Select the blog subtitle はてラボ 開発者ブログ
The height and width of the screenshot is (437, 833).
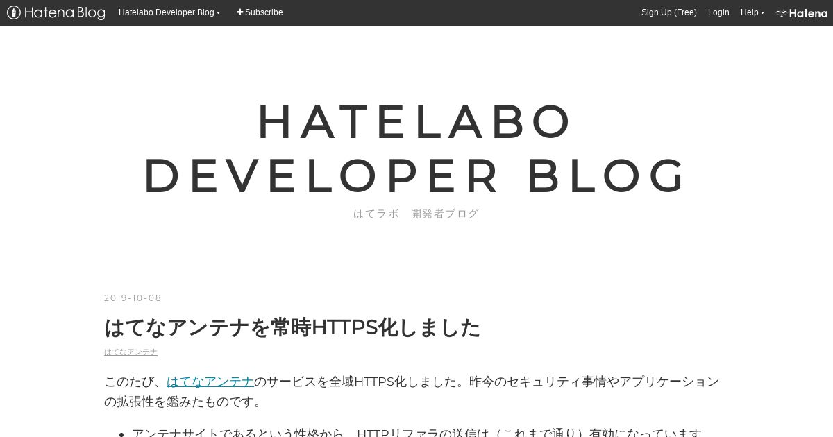[x=416, y=214]
